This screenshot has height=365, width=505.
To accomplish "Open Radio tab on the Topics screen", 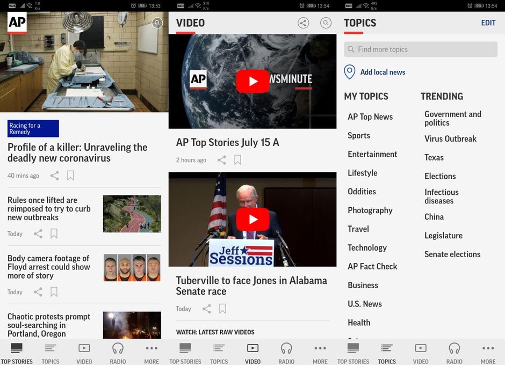I will pyautogui.click(x=454, y=353).
